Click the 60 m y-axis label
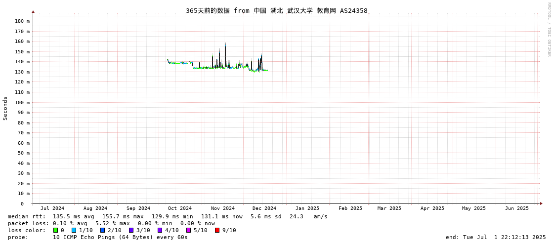The height and width of the screenshot is (244, 554). (24, 143)
